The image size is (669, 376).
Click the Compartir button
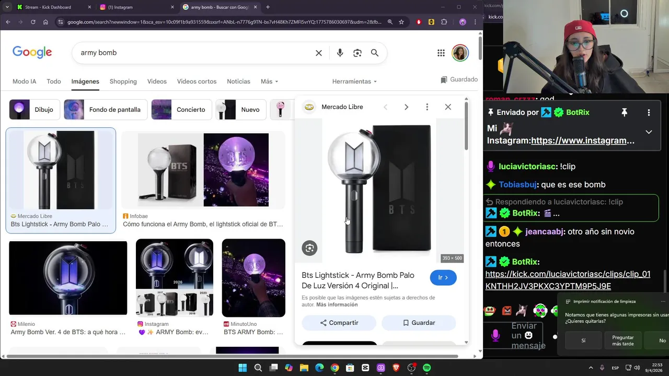click(339, 323)
